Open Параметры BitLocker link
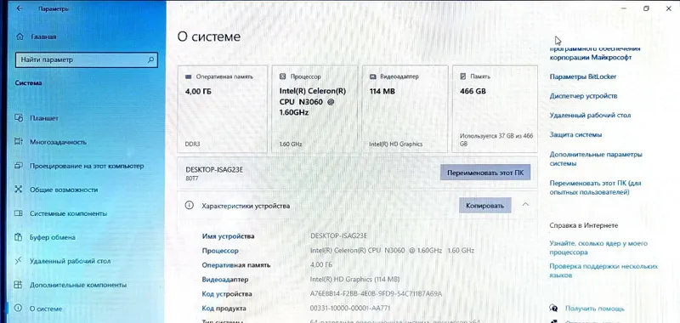 click(583, 76)
